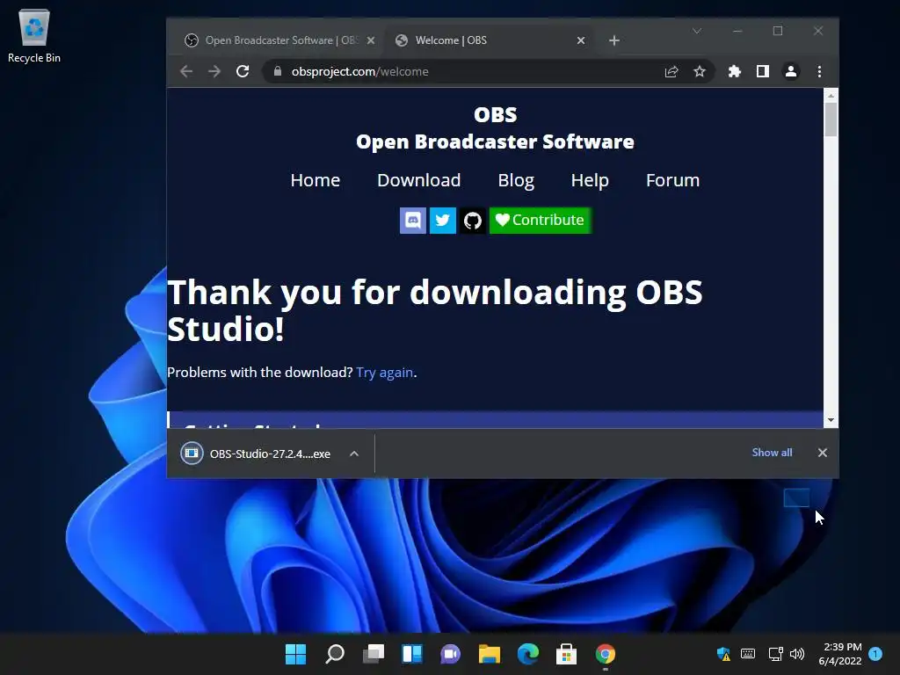Open the GitHub icon link

[x=472, y=221]
